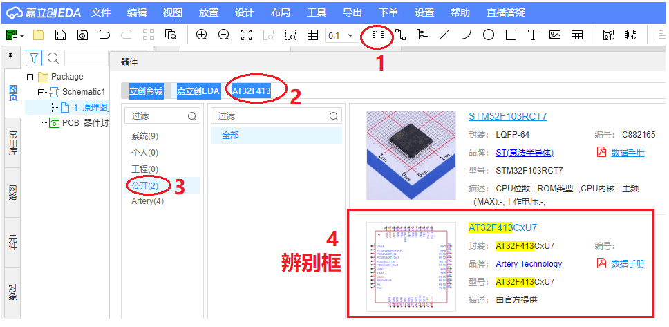
Task: Toggle the filter funnel in left panel
Action: [34, 58]
